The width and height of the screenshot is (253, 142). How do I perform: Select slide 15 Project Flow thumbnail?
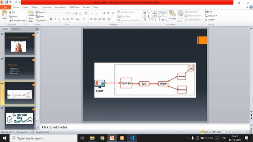(19, 68)
